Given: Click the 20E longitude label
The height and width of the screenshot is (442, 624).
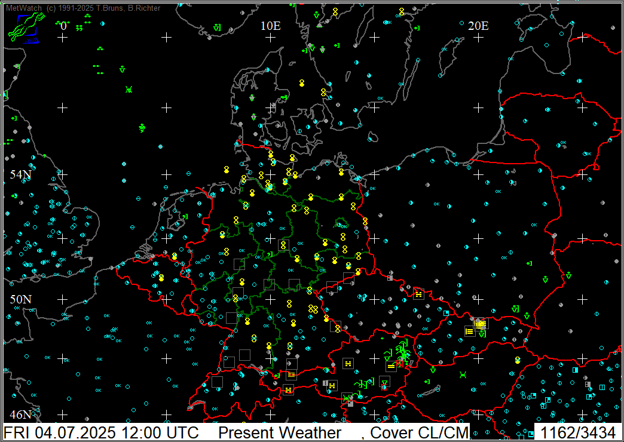Looking at the screenshot, I should 478,26.
